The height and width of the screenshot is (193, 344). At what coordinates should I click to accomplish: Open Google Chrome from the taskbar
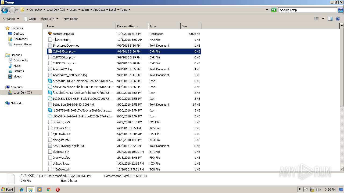(48, 190)
